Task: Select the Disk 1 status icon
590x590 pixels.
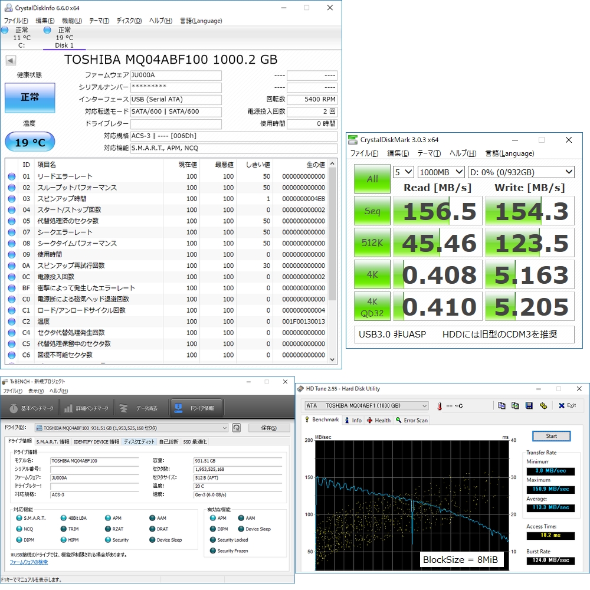Action: pos(47,30)
